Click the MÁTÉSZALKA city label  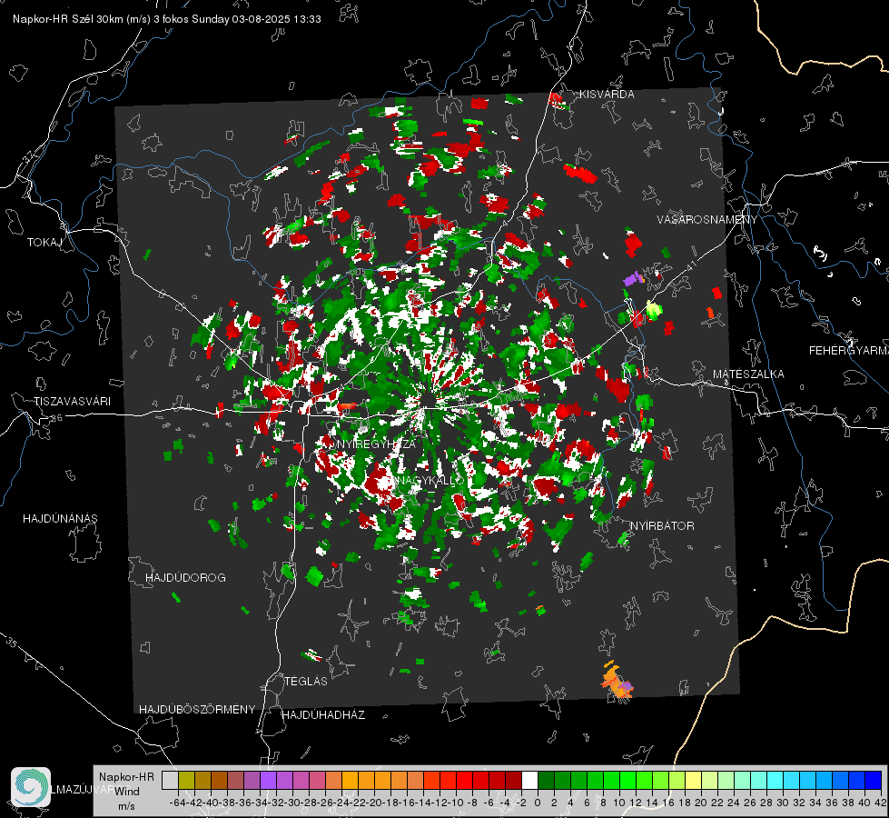748,374
